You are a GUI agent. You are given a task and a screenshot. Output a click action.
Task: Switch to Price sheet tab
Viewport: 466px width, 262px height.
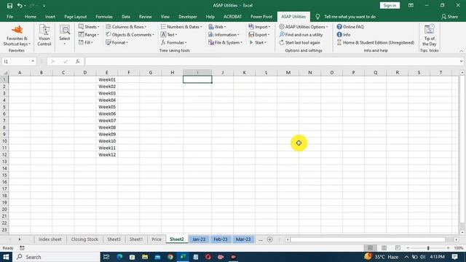coord(157,239)
